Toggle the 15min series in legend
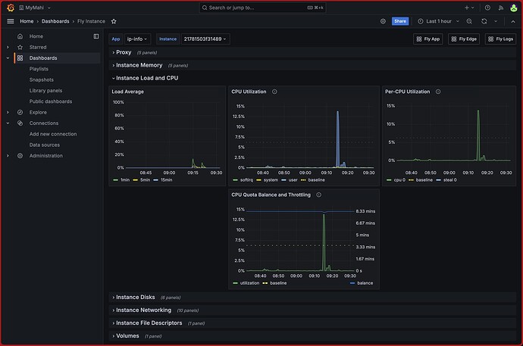523x346 pixels. point(166,179)
